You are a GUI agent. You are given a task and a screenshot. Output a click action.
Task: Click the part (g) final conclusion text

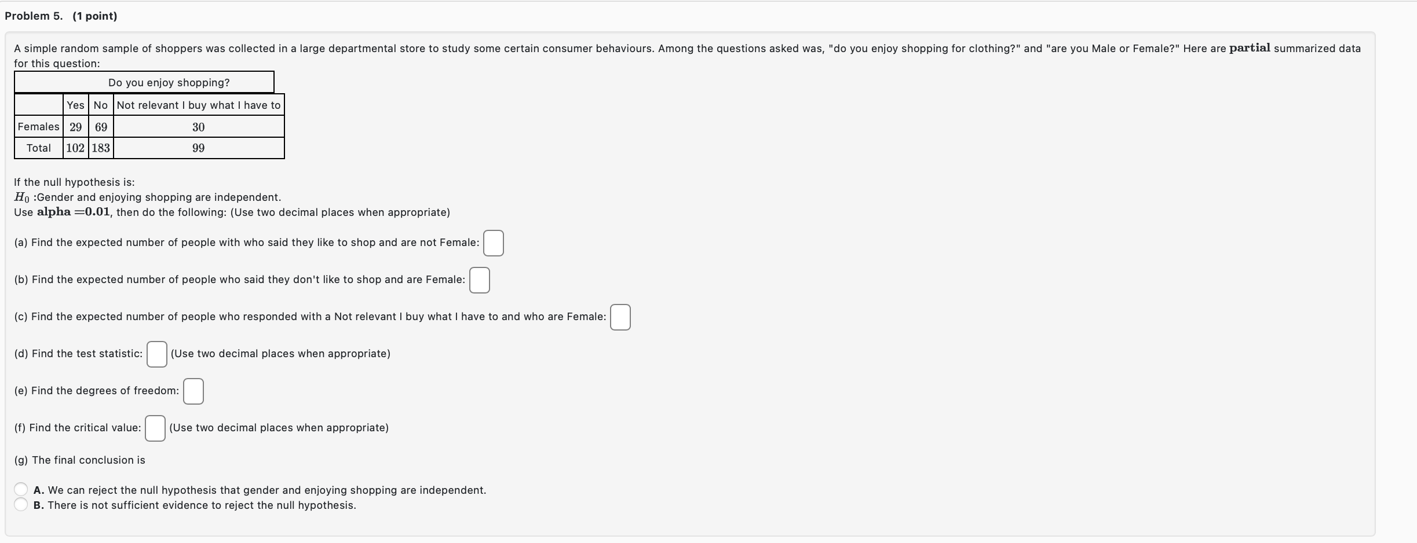point(79,460)
